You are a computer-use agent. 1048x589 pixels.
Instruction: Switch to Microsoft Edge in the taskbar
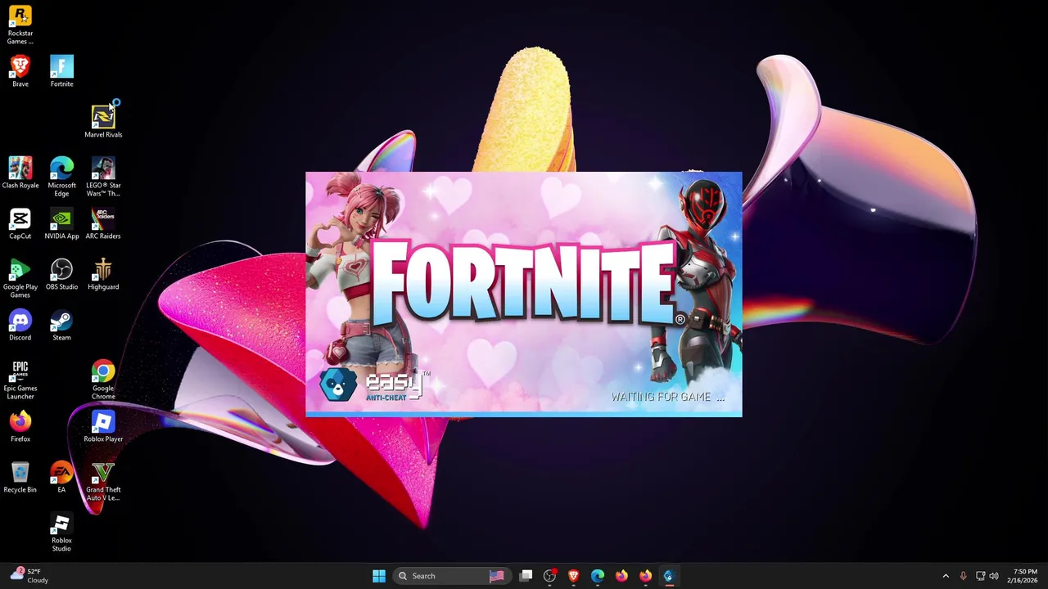pos(598,576)
